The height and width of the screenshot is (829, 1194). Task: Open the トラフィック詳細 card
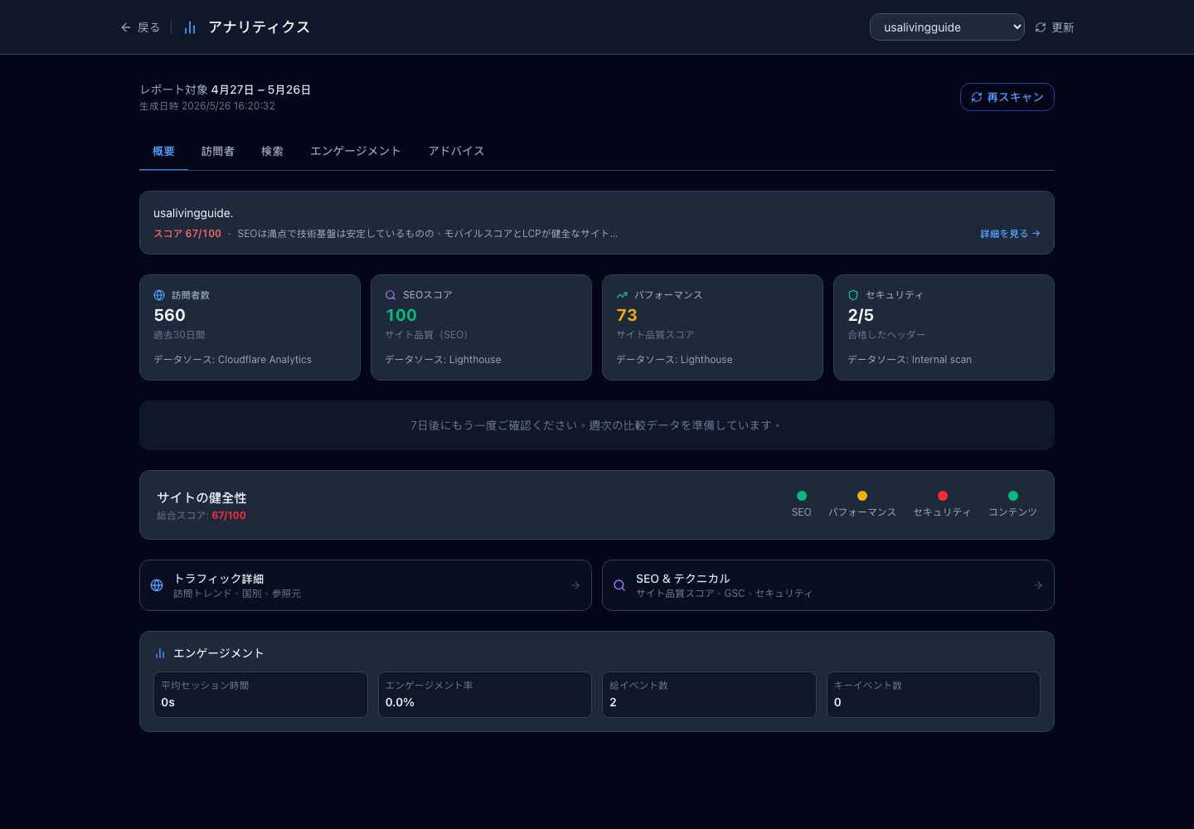tap(366, 585)
